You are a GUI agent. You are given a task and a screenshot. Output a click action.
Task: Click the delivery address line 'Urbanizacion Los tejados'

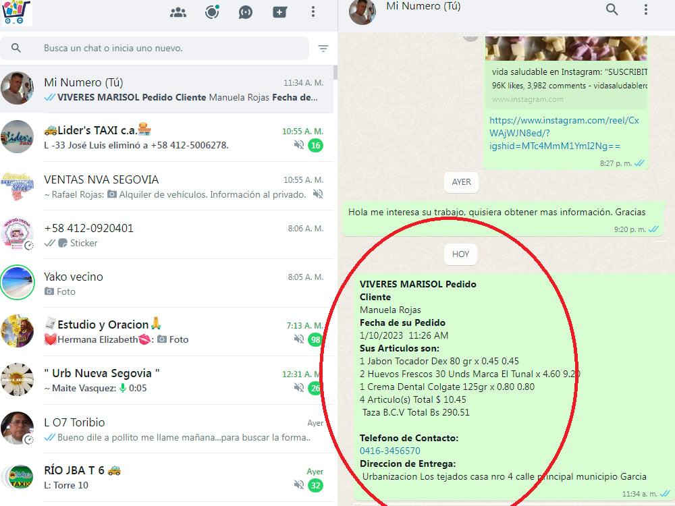pyautogui.click(x=504, y=477)
